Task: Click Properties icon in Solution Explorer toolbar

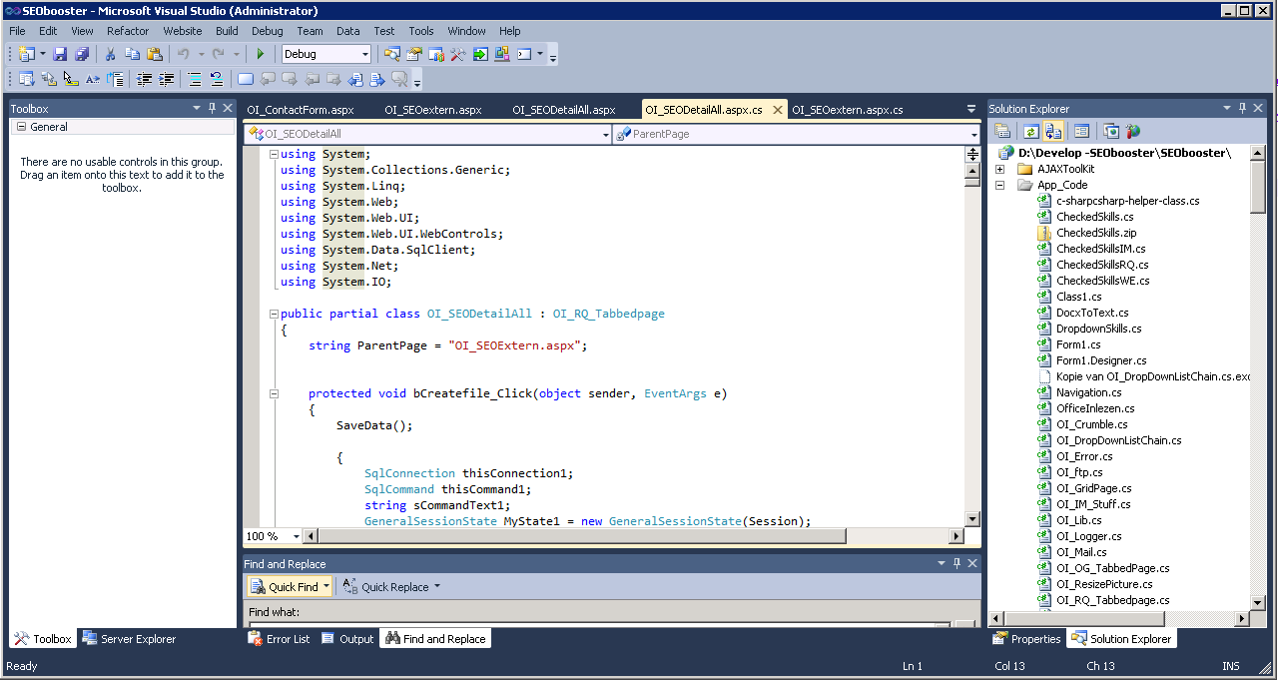Action: click(1003, 131)
